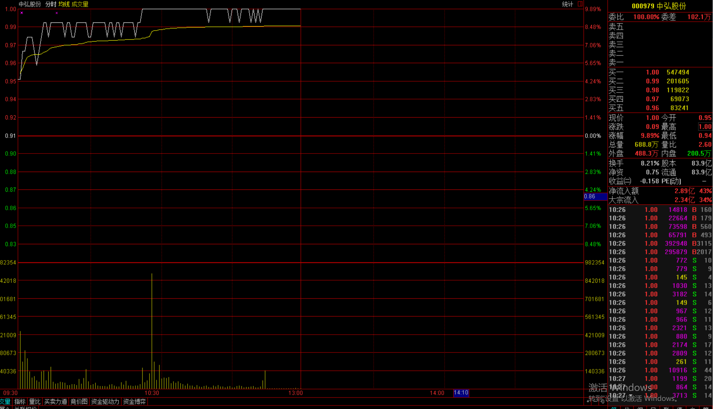Click the red panel layout icon beside 统计
The height and width of the screenshot is (409, 713).
tap(580, 4)
